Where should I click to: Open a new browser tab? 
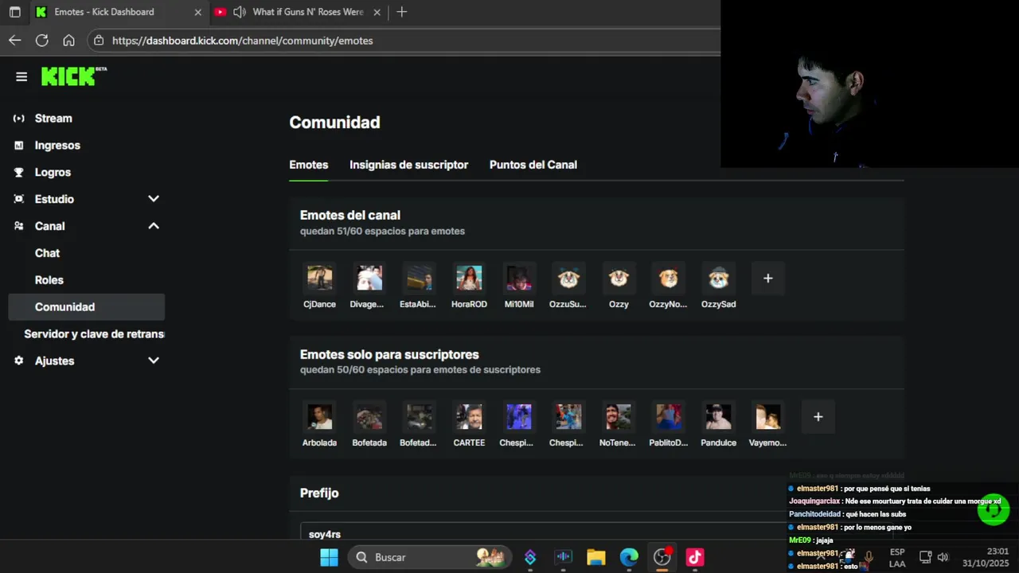tap(402, 12)
